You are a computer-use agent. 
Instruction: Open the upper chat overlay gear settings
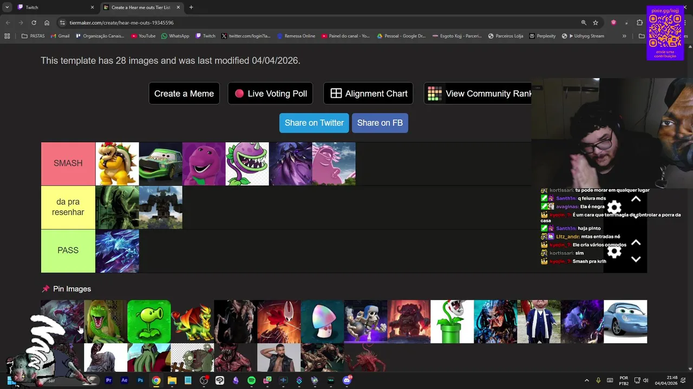(x=614, y=207)
